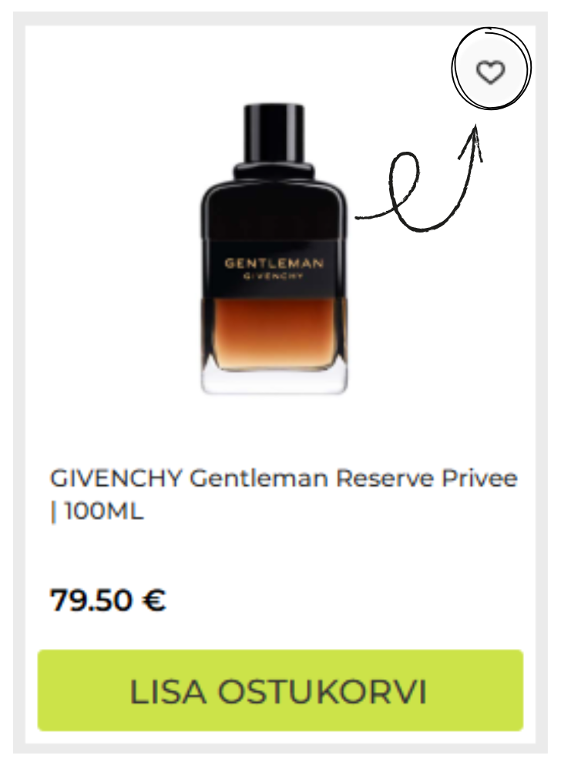Select the black cap of the perfume bottle
The height and width of the screenshot is (763, 561).
pos(274,134)
